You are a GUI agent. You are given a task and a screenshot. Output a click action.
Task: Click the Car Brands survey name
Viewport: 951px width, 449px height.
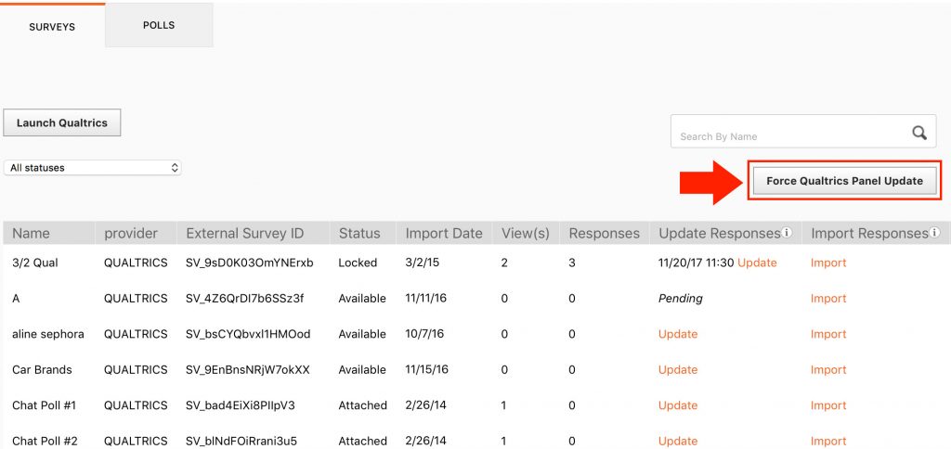click(42, 369)
